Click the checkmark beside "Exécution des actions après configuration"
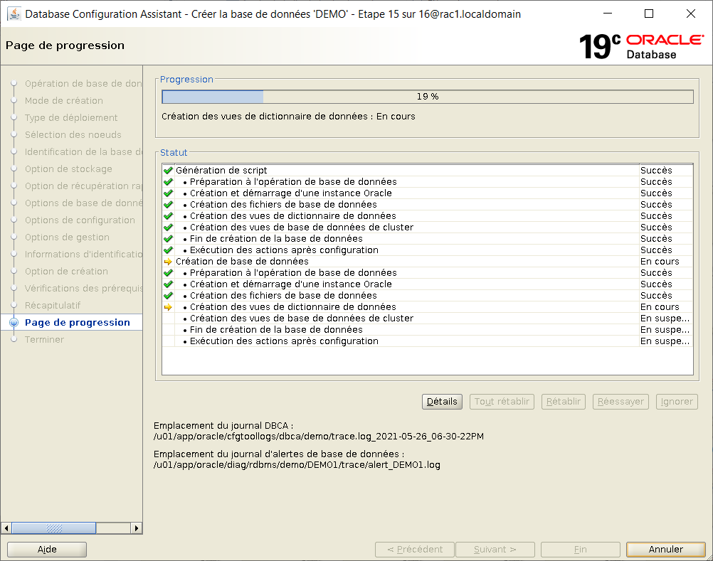Image resolution: width=713 pixels, height=561 pixels. 168,250
